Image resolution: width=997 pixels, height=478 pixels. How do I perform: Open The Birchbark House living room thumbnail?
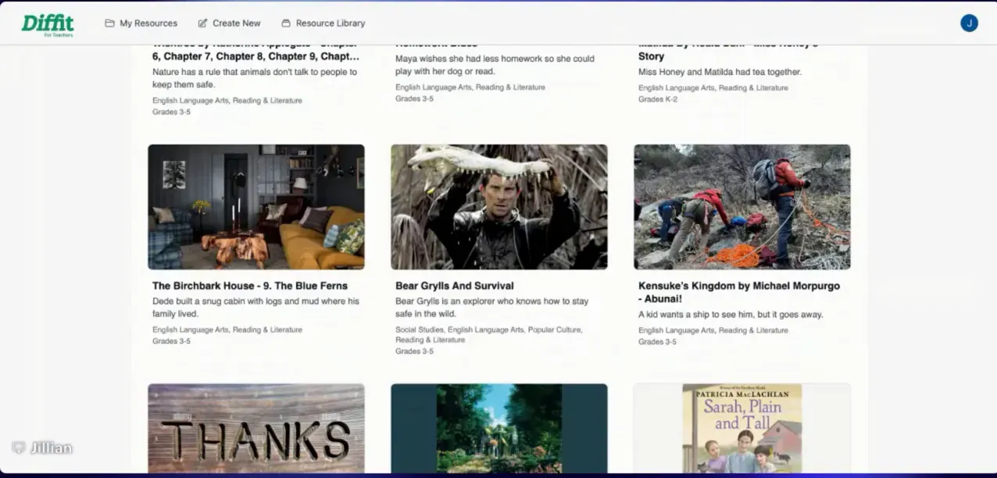tap(256, 207)
